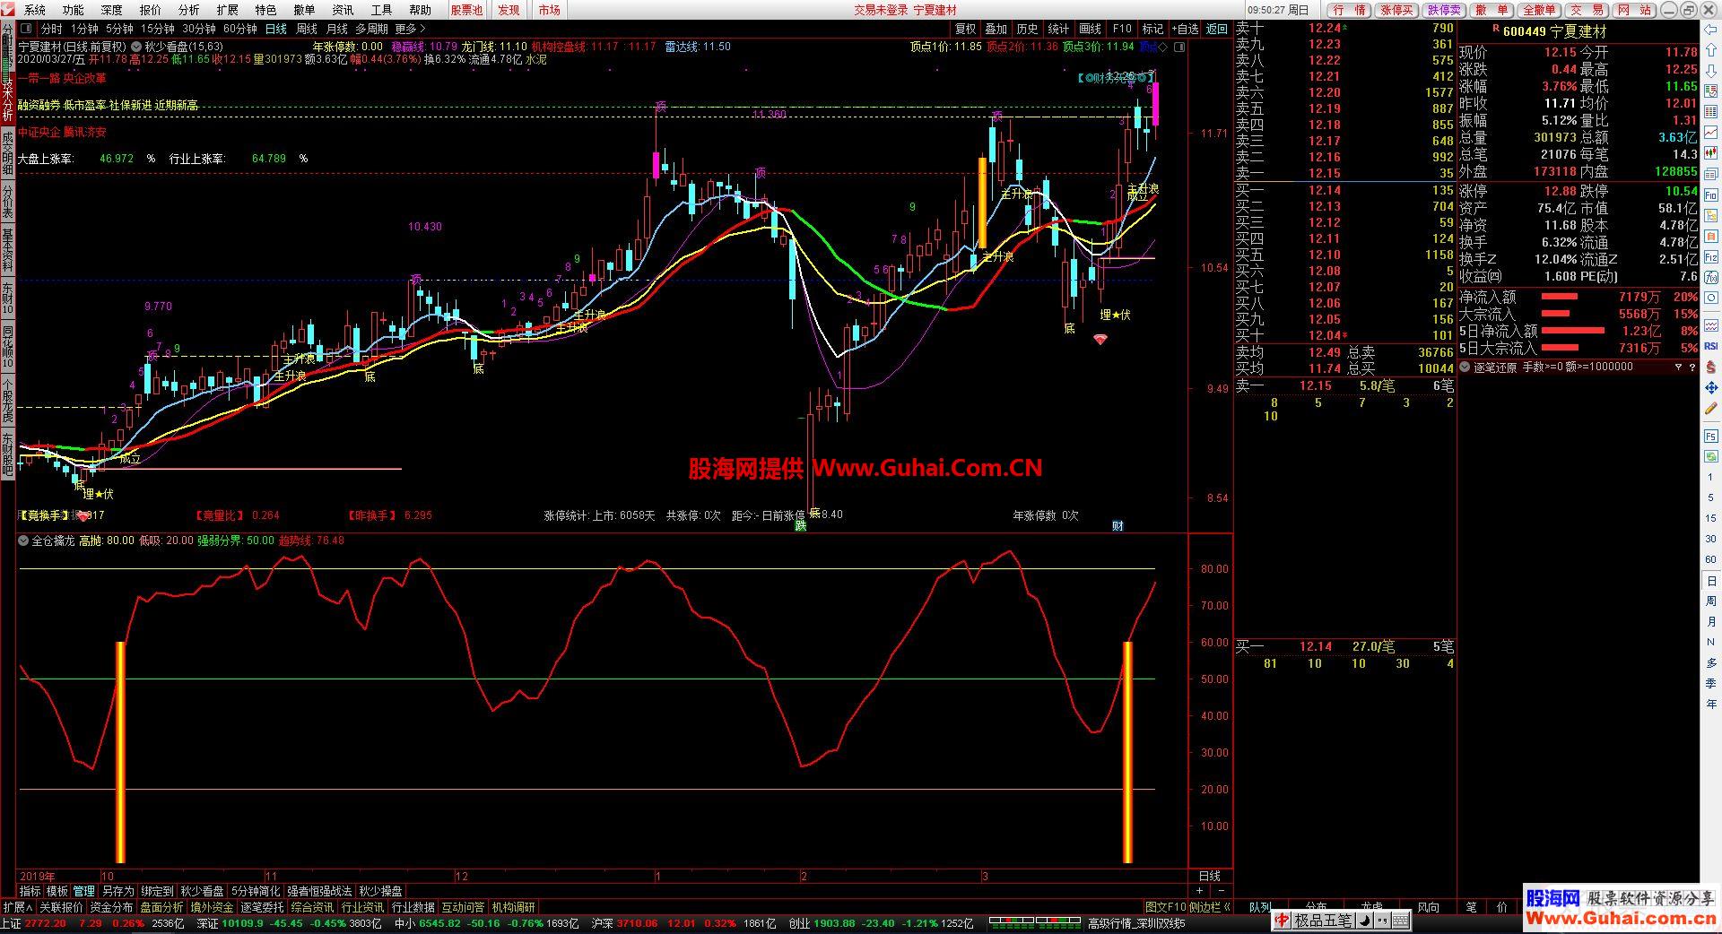1722x934 pixels.
Task: Switch chart to 15分钟 period
Action: point(157,29)
